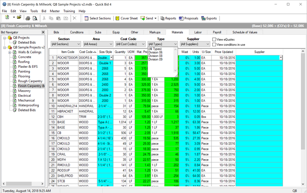The image size is (307, 193).
Task: Enable View conditions in use checkbox
Action: point(214,44)
